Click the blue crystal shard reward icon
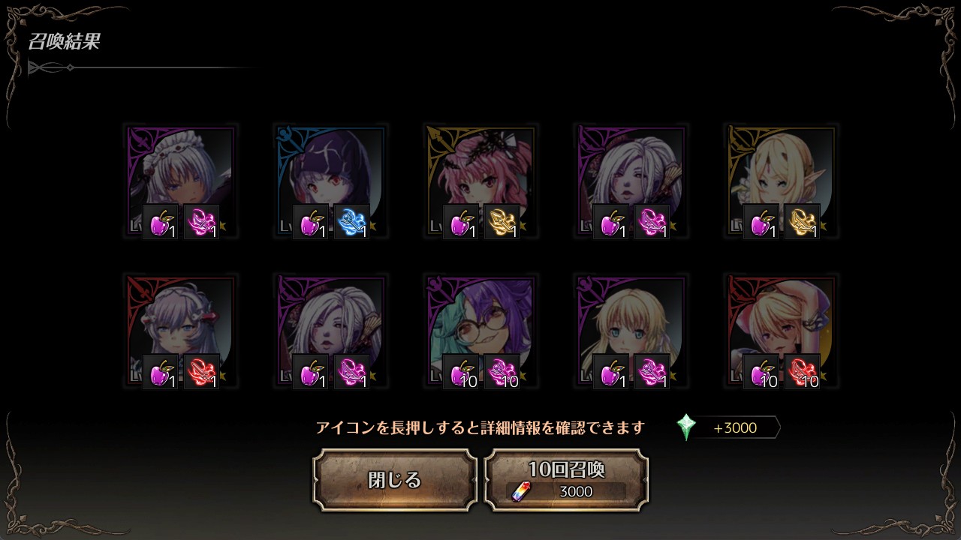 click(351, 222)
